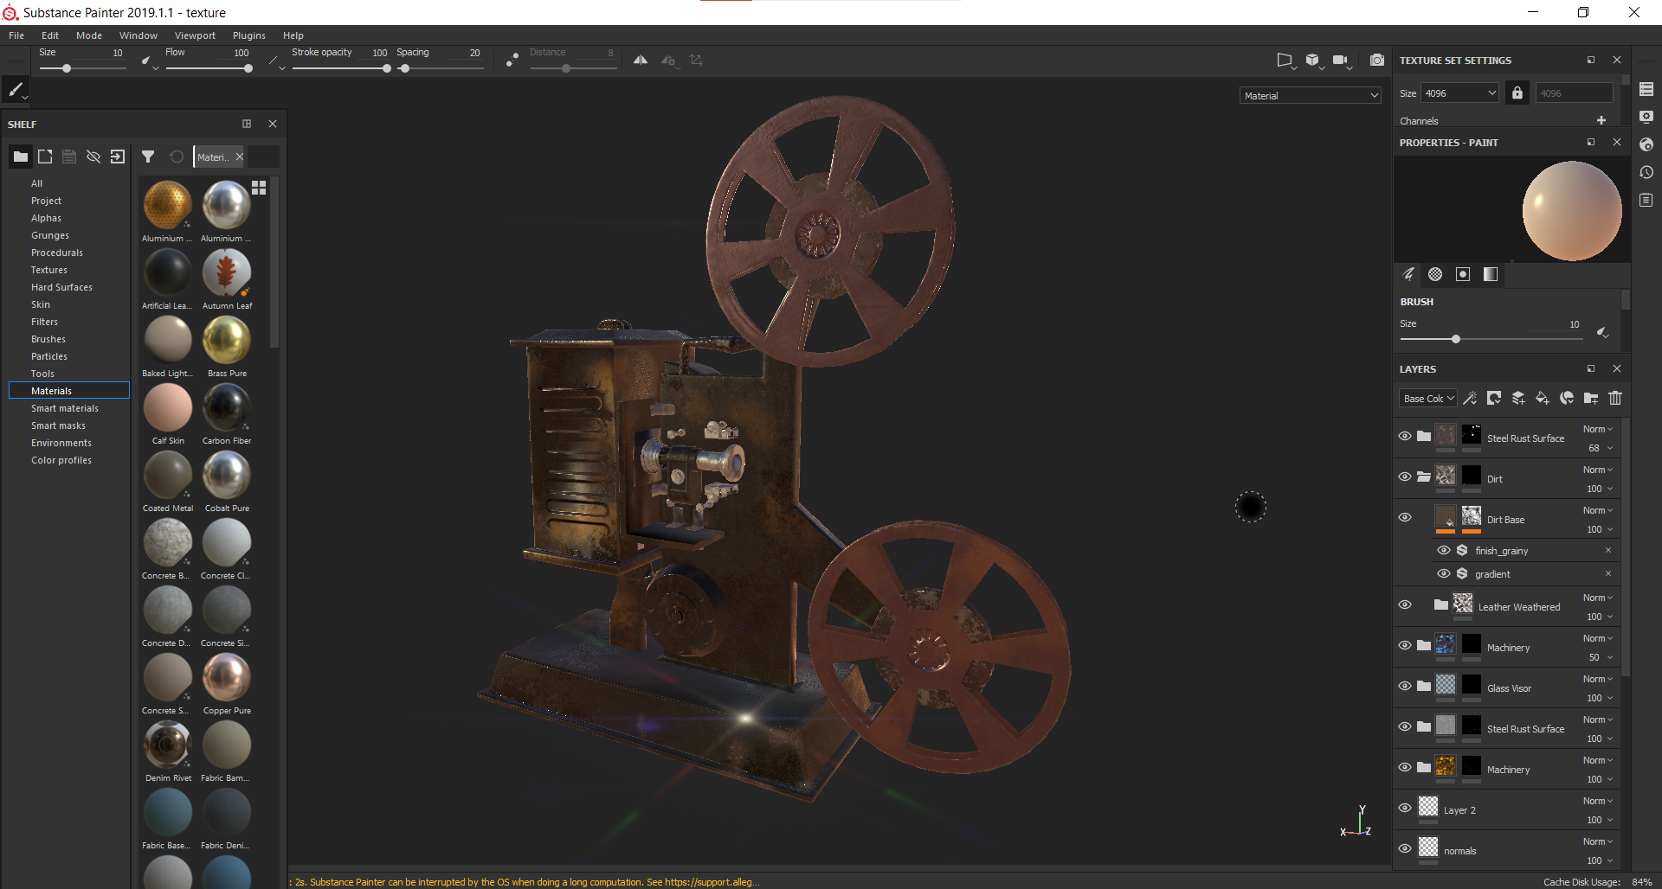Image resolution: width=1662 pixels, height=889 pixels.
Task: Select the alpha properties tab icon
Action: click(x=1435, y=274)
